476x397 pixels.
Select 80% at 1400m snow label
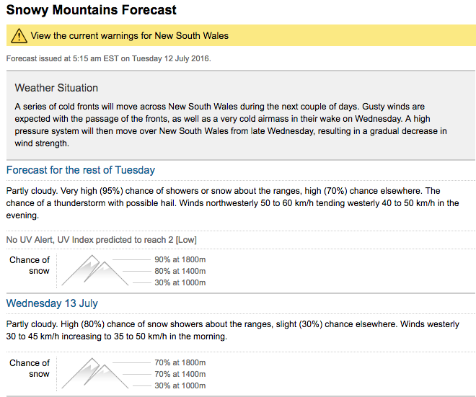pos(180,271)
